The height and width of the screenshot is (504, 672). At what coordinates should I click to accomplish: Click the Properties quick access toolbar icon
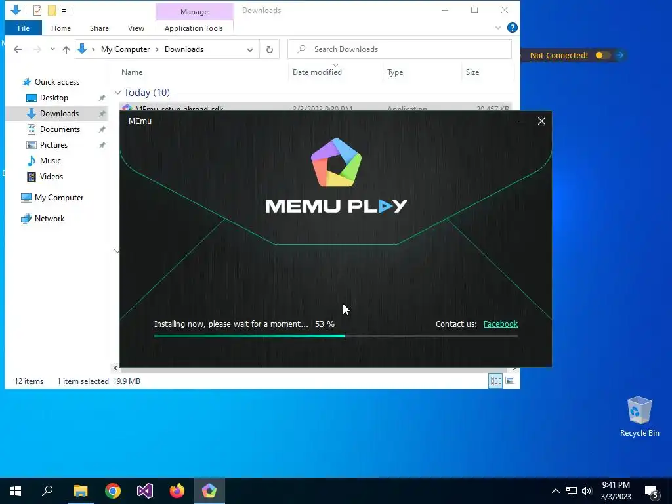pos(37,10)
